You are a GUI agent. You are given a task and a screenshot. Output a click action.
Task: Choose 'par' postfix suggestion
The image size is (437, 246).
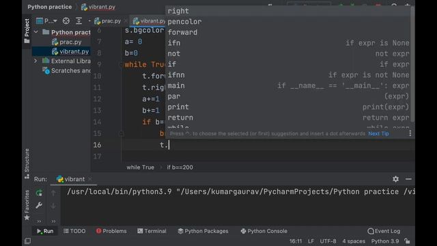pyautogui.click(x=288, y=96)
